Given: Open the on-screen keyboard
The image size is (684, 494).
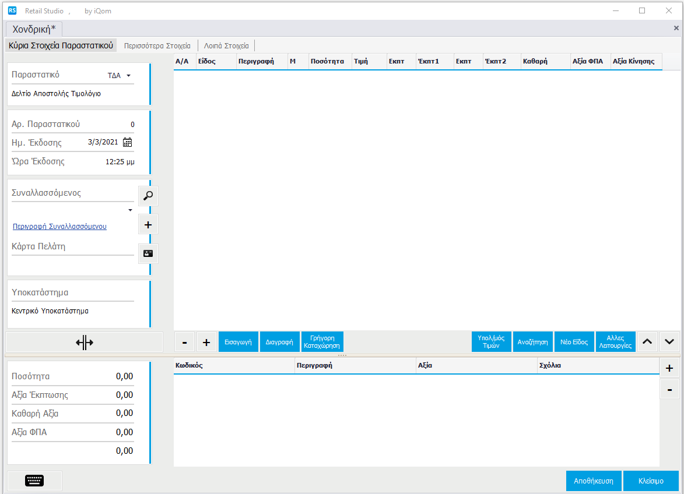Looking at the screenshot, I should (x=34, y=481).
